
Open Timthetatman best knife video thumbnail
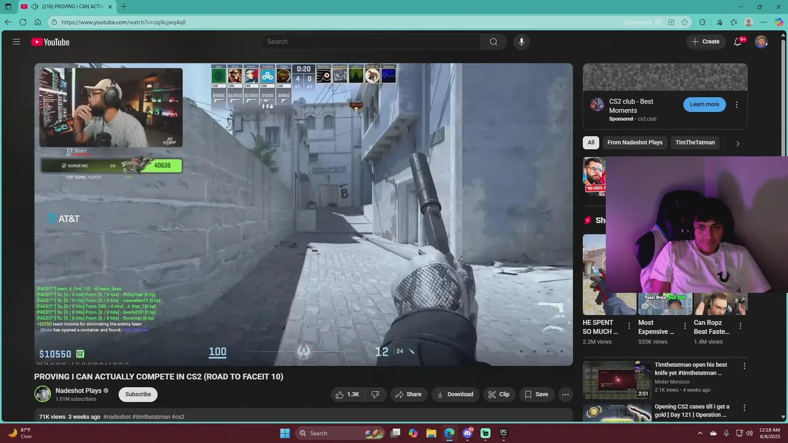click(616, 380)
